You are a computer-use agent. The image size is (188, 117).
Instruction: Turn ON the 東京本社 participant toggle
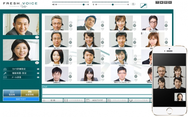pyautogui.click(x=71, y=26)
